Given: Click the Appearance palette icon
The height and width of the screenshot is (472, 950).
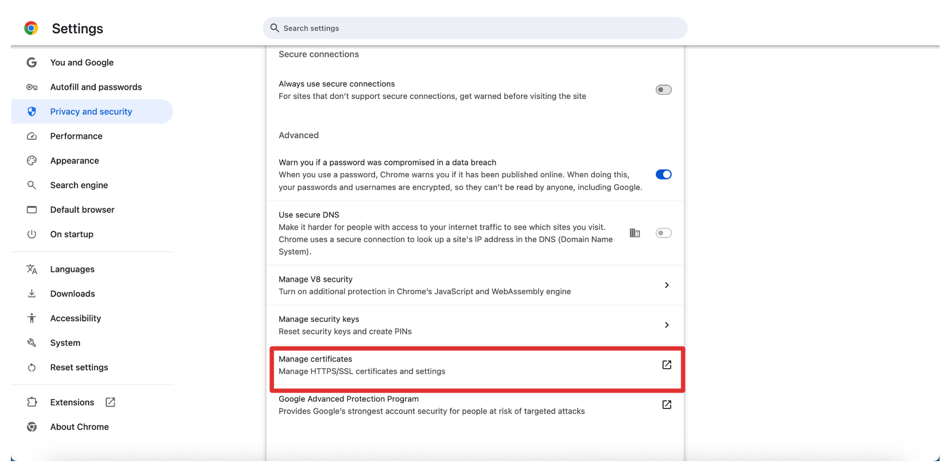Looking at the screenshot, I should [x=32, y=160].
